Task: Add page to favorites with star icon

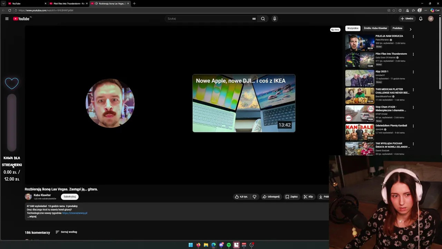Action: [x=394, y=10]
